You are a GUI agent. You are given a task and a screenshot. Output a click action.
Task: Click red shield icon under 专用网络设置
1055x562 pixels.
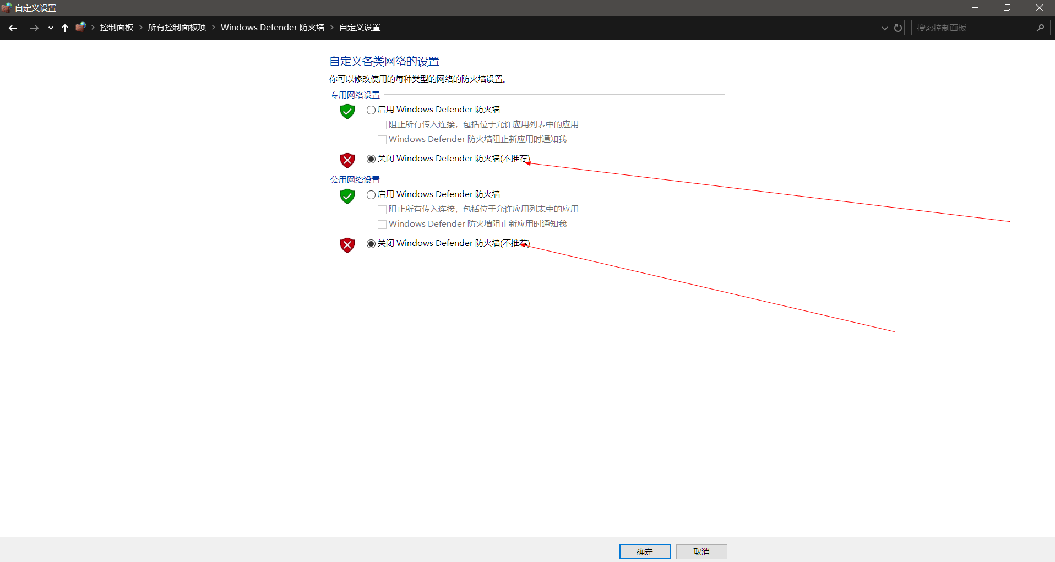(x=347, y=160)
